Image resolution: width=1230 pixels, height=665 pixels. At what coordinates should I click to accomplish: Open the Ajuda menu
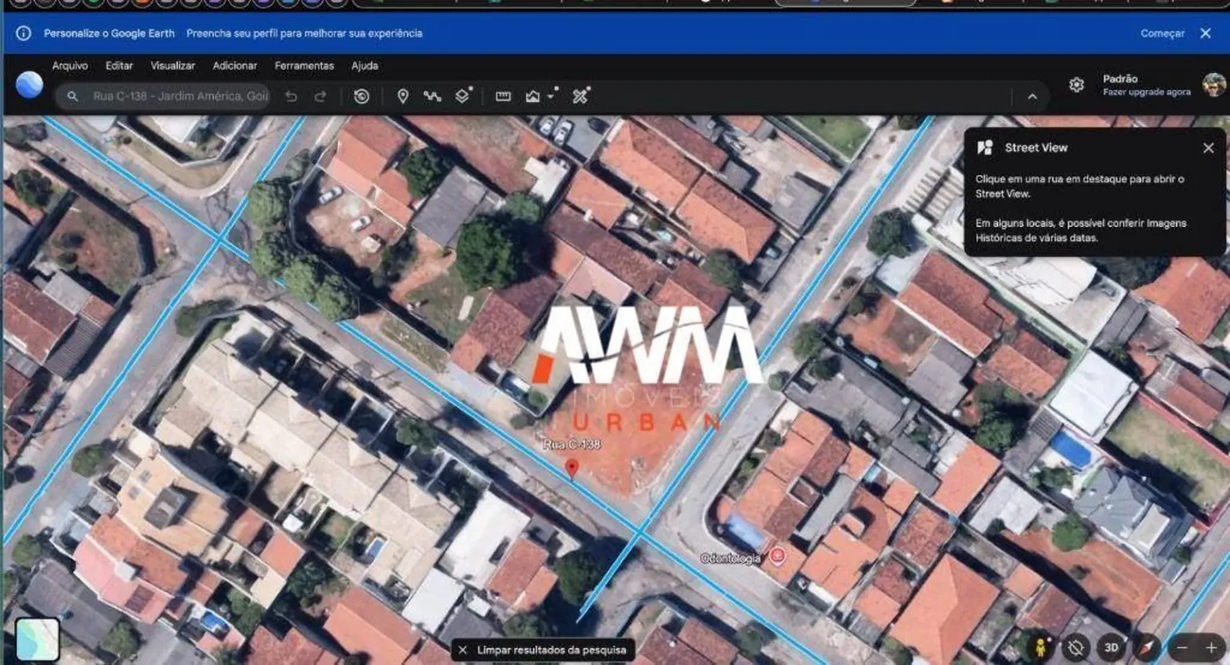pyautogui.click(x=364, y=66)
